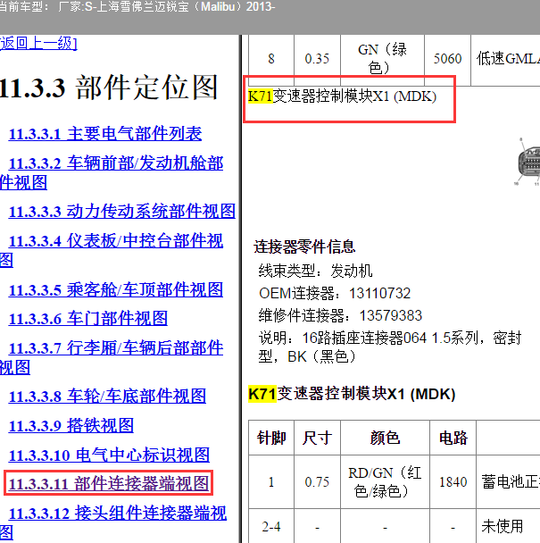This screenshot has height=543, width=540.
Task: Click the 针脚 column header
Action: pyautogui.click(x=271, y=438)
